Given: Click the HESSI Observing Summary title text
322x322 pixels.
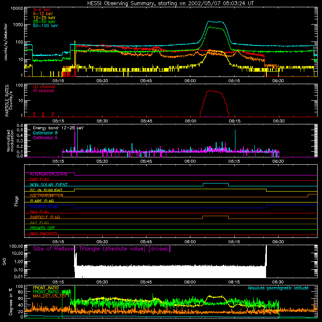Looking at the screenshot, I should coord(170,3).
